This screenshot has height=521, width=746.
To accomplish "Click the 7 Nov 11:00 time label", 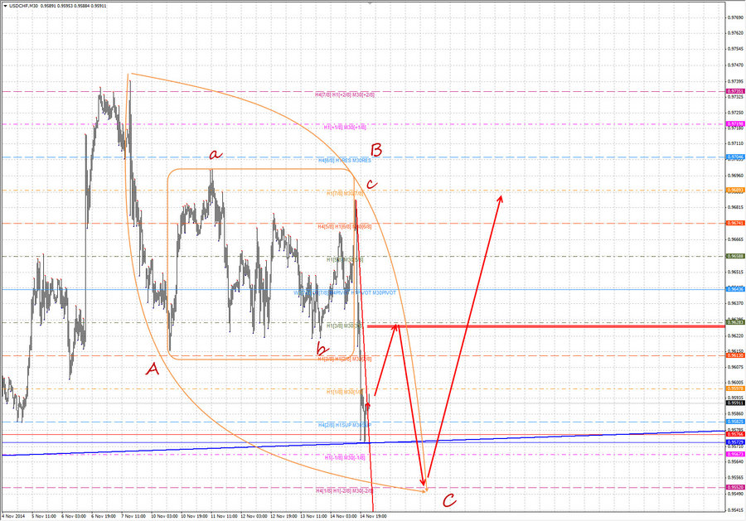I will point(133,516).
